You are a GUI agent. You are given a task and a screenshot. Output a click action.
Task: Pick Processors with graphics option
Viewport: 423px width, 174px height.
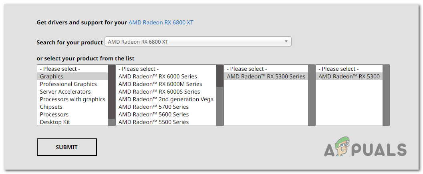click(x=73, y=99)
